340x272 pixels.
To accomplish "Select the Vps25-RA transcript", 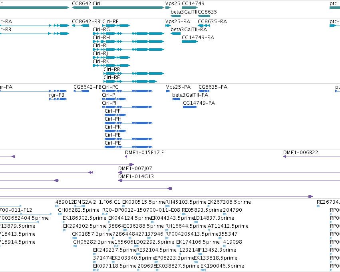I will tap(168, 26).
